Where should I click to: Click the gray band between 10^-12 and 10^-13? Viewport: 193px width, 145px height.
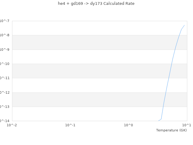(x=90, y=100)
